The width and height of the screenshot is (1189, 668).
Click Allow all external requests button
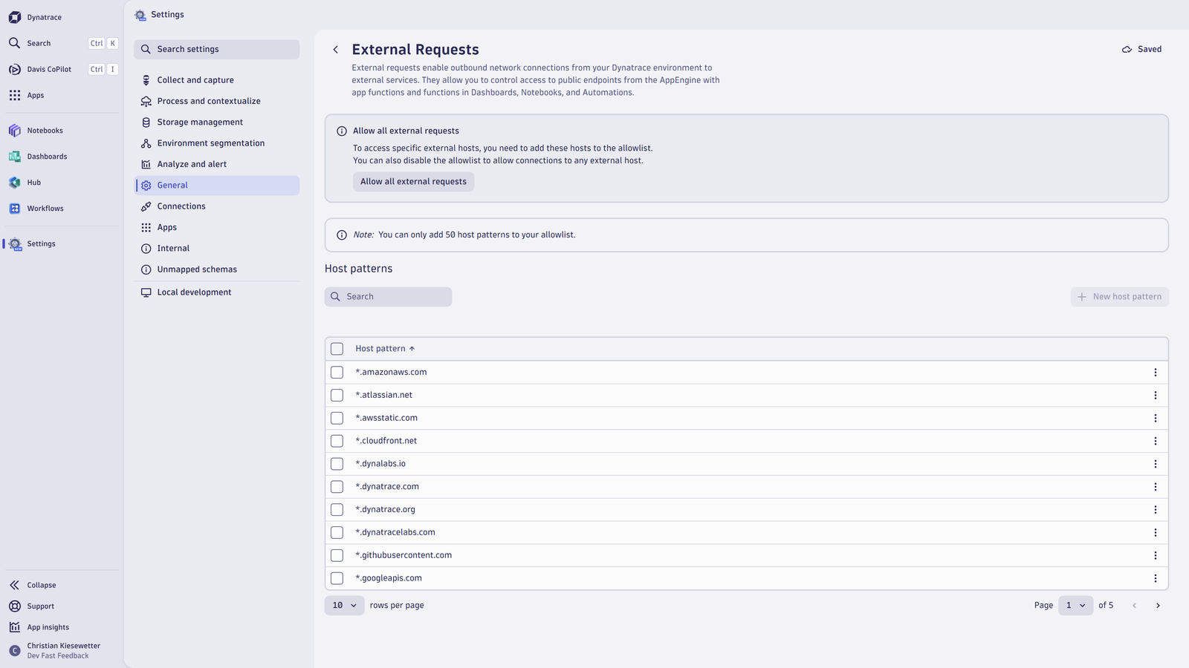point(413,182)
